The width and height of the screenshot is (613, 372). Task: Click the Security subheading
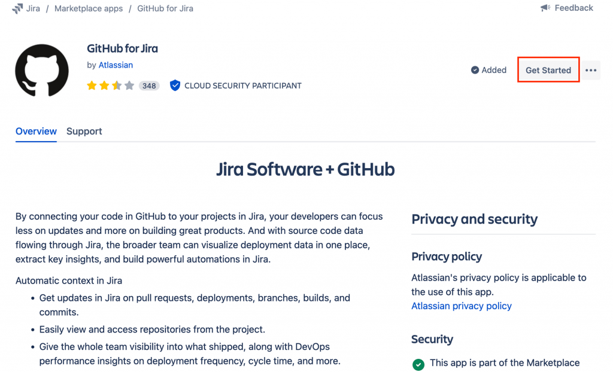(x=432, y=339)
